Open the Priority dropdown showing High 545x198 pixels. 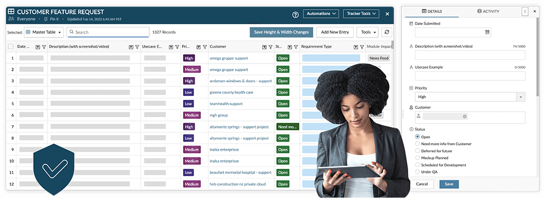pos(470,97)
